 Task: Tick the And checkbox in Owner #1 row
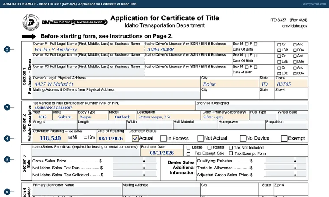click(295, 44)
